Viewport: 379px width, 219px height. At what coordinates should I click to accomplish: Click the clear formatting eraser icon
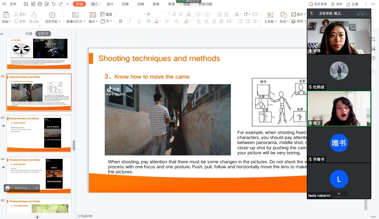pyautogui.click(x=189, y=14)
